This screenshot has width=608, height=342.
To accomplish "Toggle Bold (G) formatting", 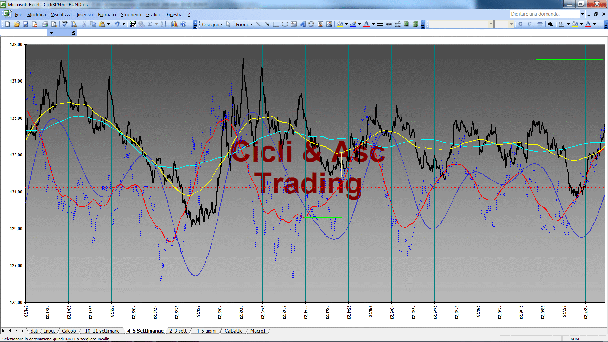I will [x=520, y=24].
